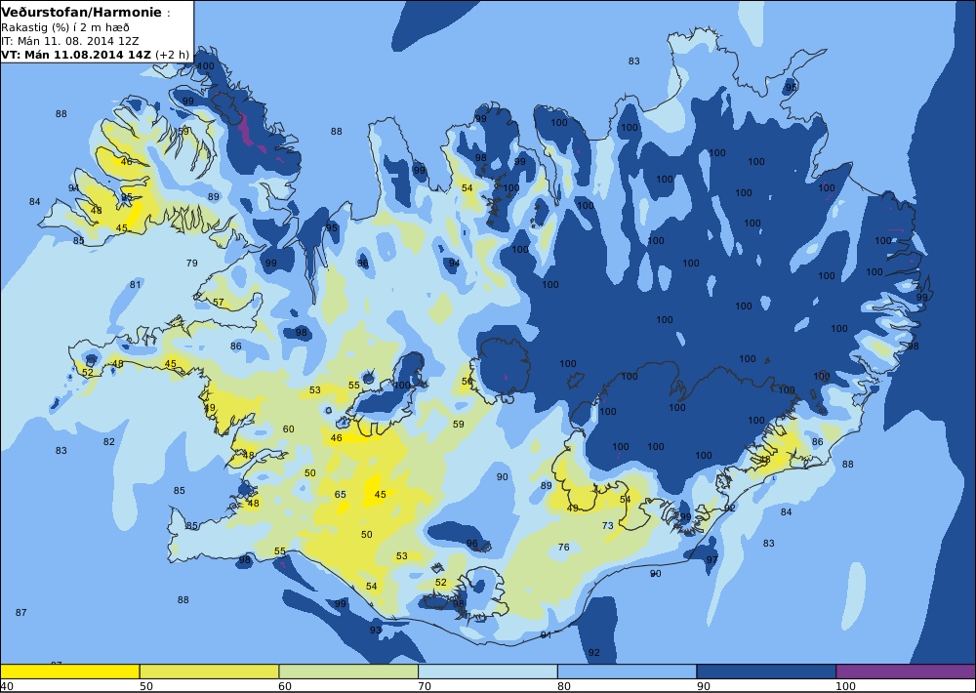This screenshot has width=976, height=693.
Task: Click the humidity reading 60
Action: [x=288, y=429]
